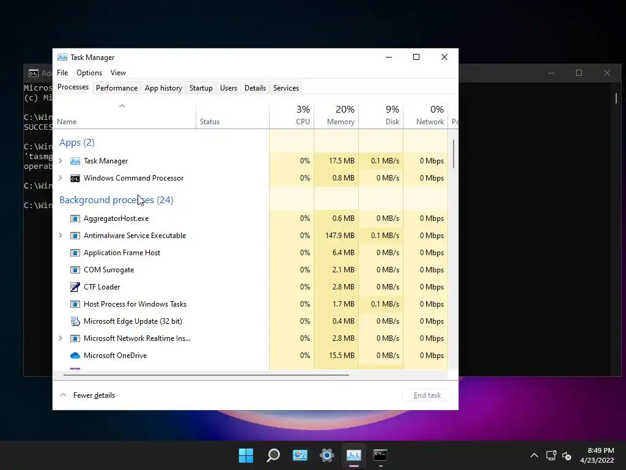This screenshot has height=470, width=626.
Task: Show hidden system tray icons
Action: (x=534, y=455)
